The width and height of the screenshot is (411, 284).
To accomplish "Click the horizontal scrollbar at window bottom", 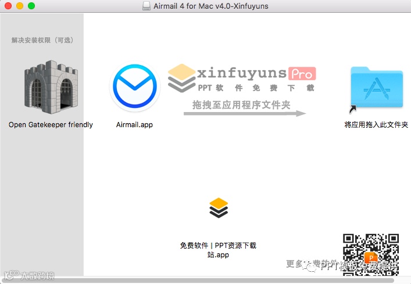I will point(199,280).
